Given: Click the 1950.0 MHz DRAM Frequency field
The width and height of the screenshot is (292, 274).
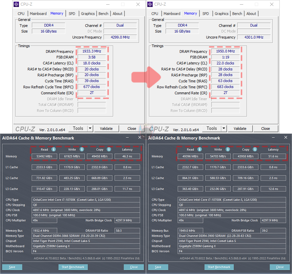Looking at the screenshot, I should tap(226, 51).
